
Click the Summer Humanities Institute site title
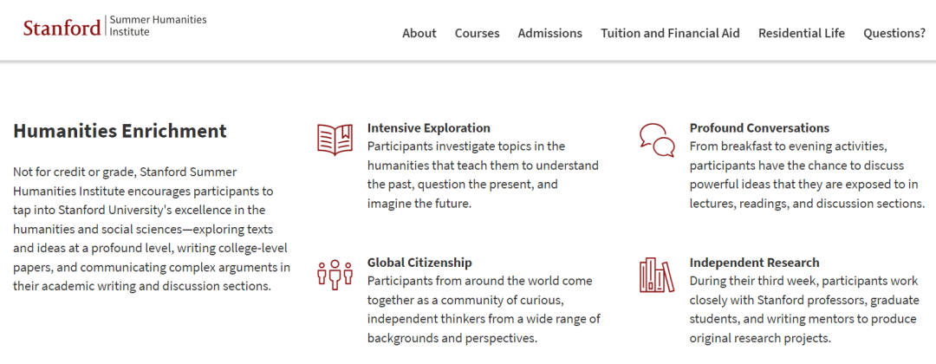point(159,26)
